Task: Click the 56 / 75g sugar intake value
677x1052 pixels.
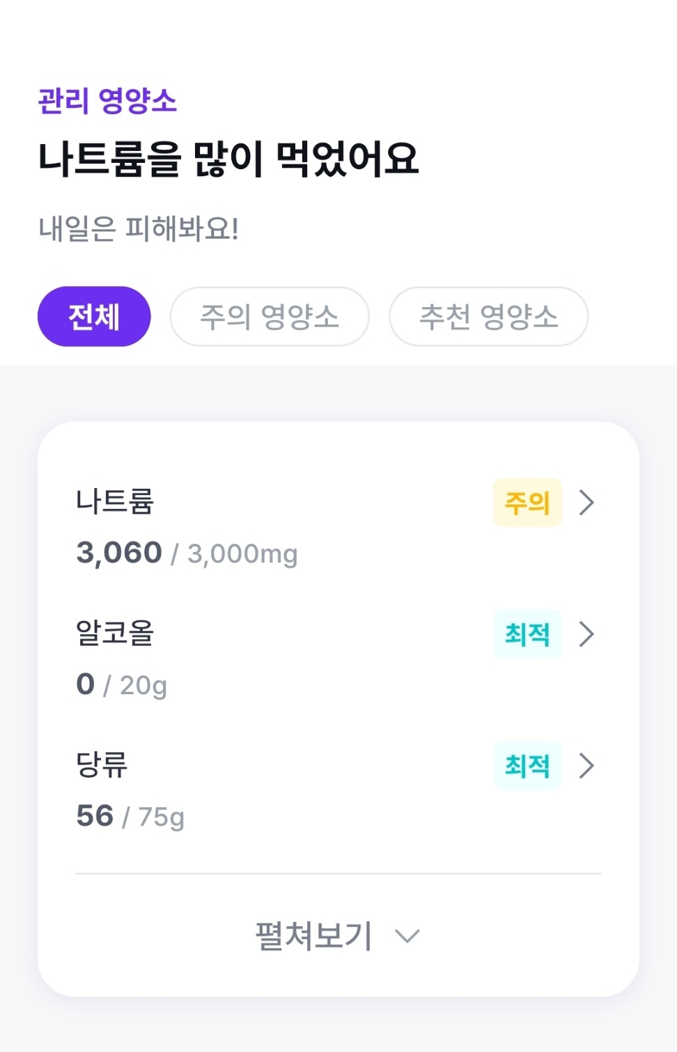Action: [130, 817]
